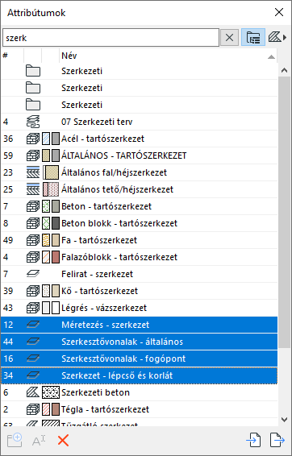The height and width of the screenshot is (456, 292).
Task: Click the vertical scrollbar thumb
Action: pos(285,213)
